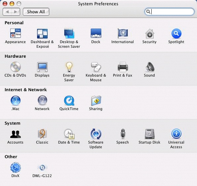Viewport: 197px width, 186px height.
Task: Click into the search field
Action: pyautogui.click(x=170, y=12)
